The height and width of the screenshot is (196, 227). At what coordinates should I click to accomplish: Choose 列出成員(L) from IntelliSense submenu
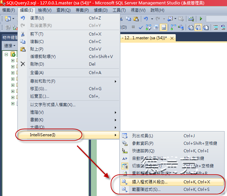(x=172, y=136)
